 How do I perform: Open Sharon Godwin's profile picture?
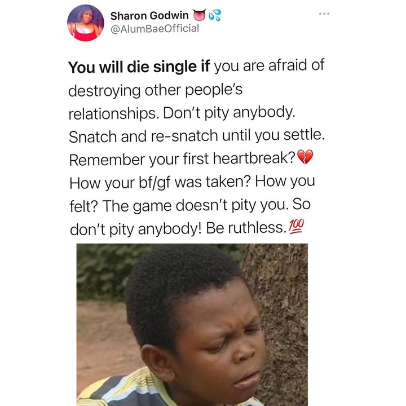tap(86, 23)
